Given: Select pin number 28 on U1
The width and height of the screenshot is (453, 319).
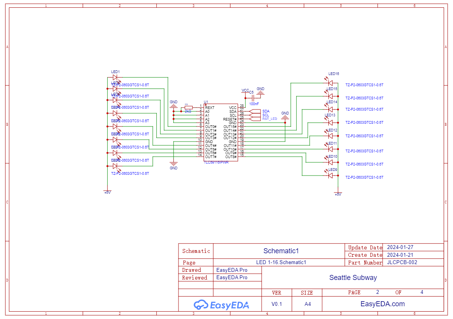Looking at the screenshot, I should point(242,106).
